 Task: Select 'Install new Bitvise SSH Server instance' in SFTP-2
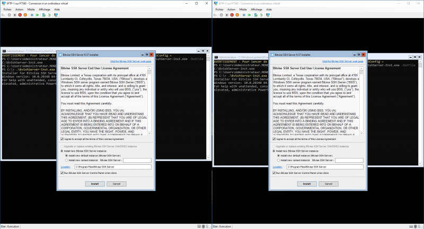coord(274,151)
